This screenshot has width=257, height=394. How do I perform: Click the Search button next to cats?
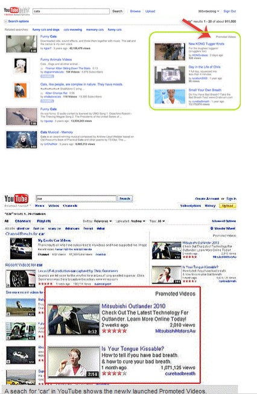point(117,11)
